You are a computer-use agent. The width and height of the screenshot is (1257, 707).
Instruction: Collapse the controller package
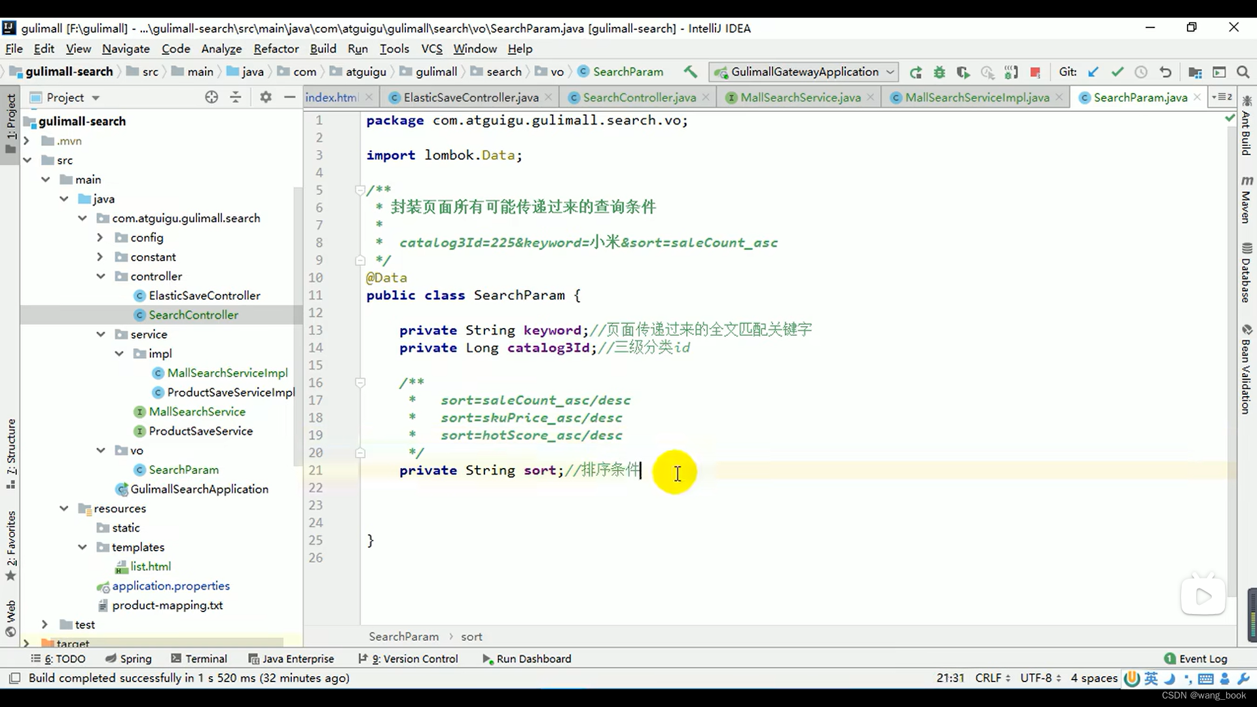coord(101,276)
